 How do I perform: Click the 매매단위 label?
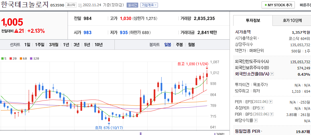pyautogui.click(x=257, y=51)
